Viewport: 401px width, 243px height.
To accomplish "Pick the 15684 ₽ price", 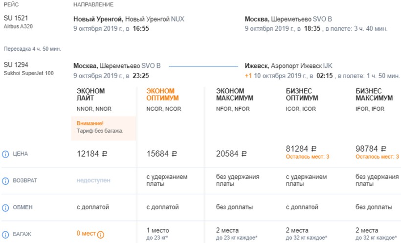I will (x=161, y=154).
